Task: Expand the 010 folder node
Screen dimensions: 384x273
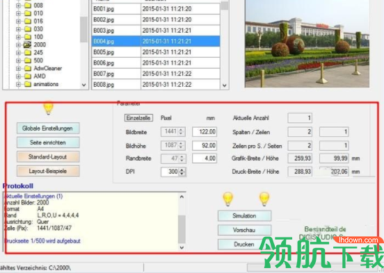Action: (x=18, y=13)
